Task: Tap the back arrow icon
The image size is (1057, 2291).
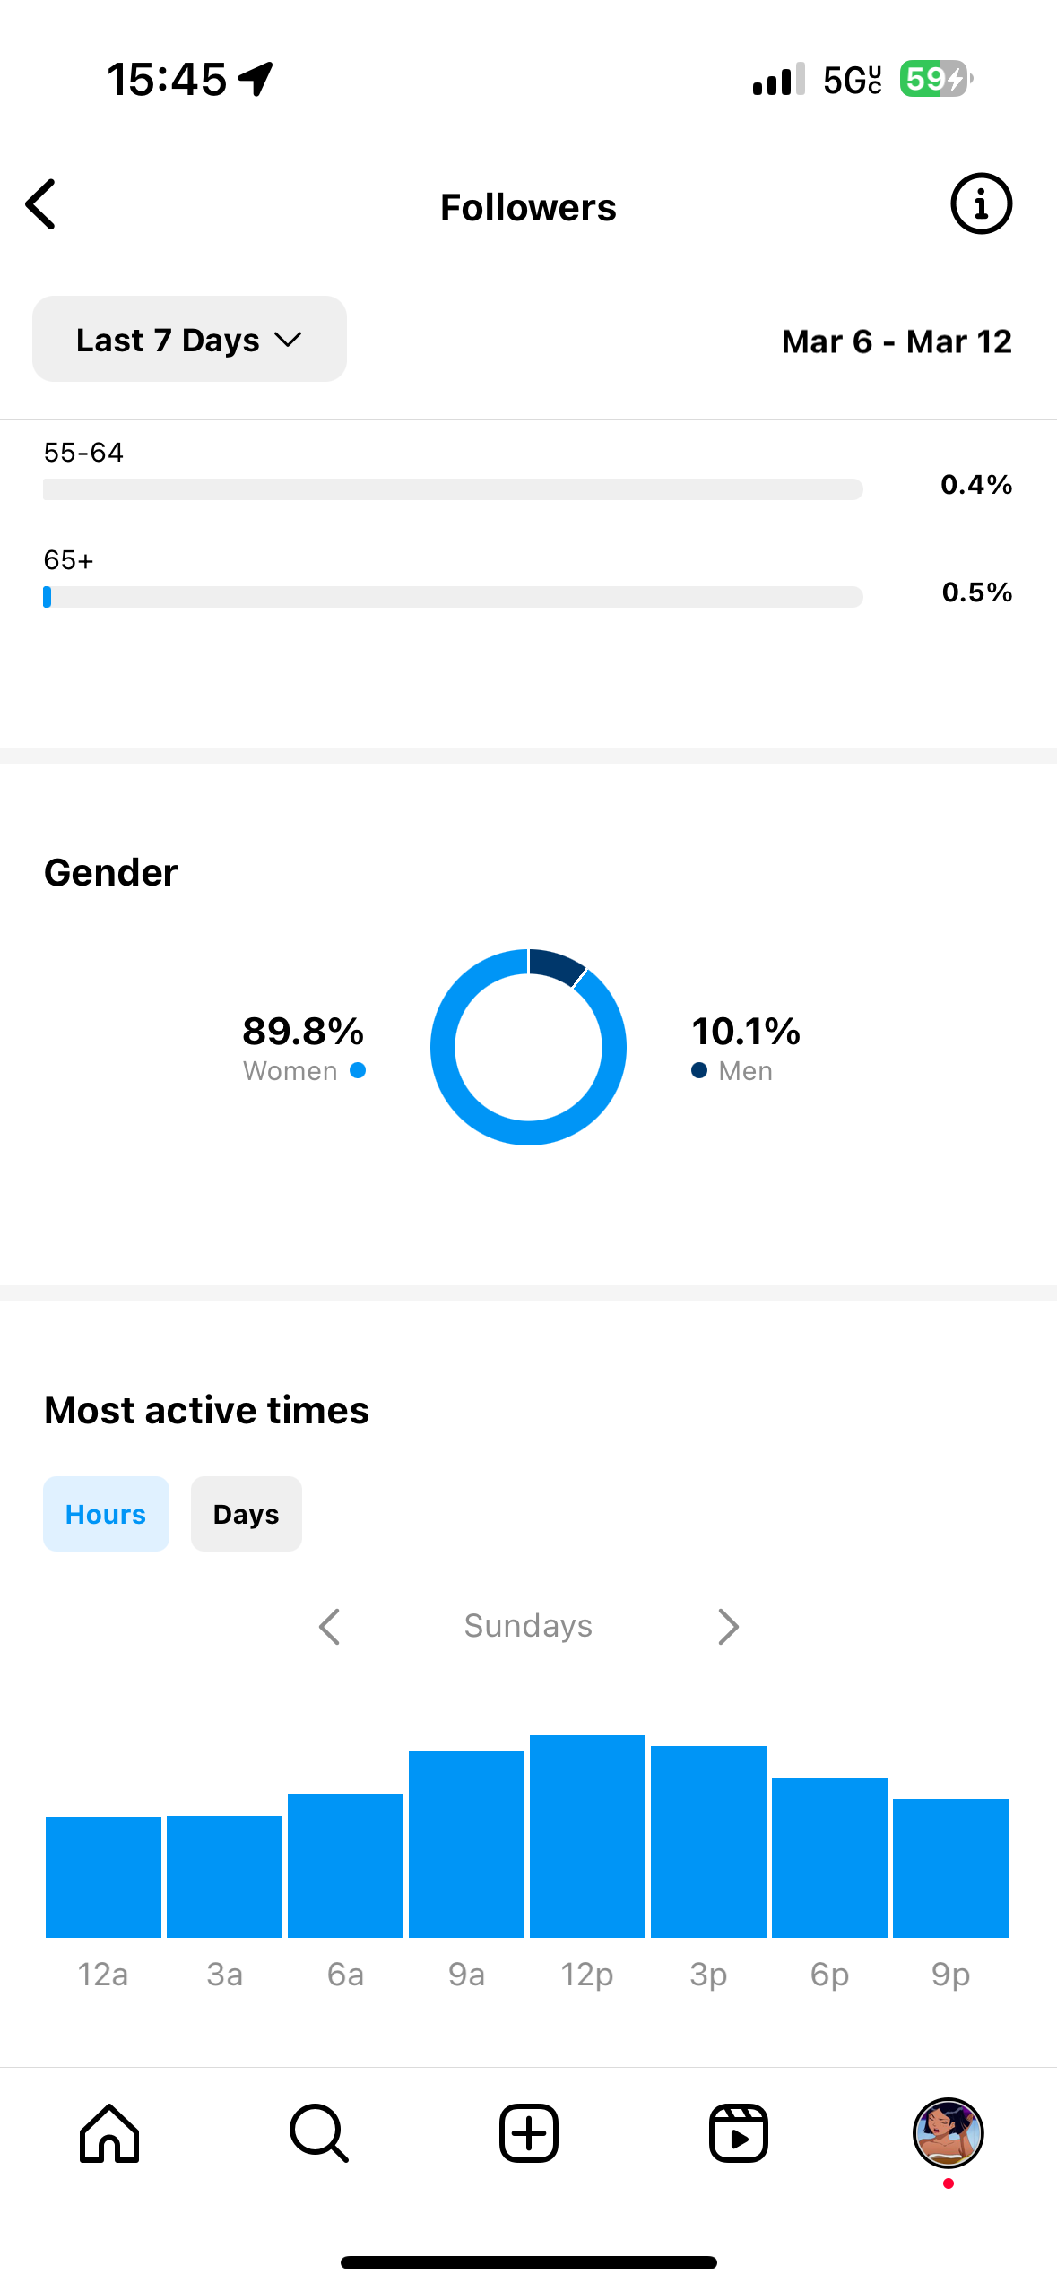Action: pos(41,204)
